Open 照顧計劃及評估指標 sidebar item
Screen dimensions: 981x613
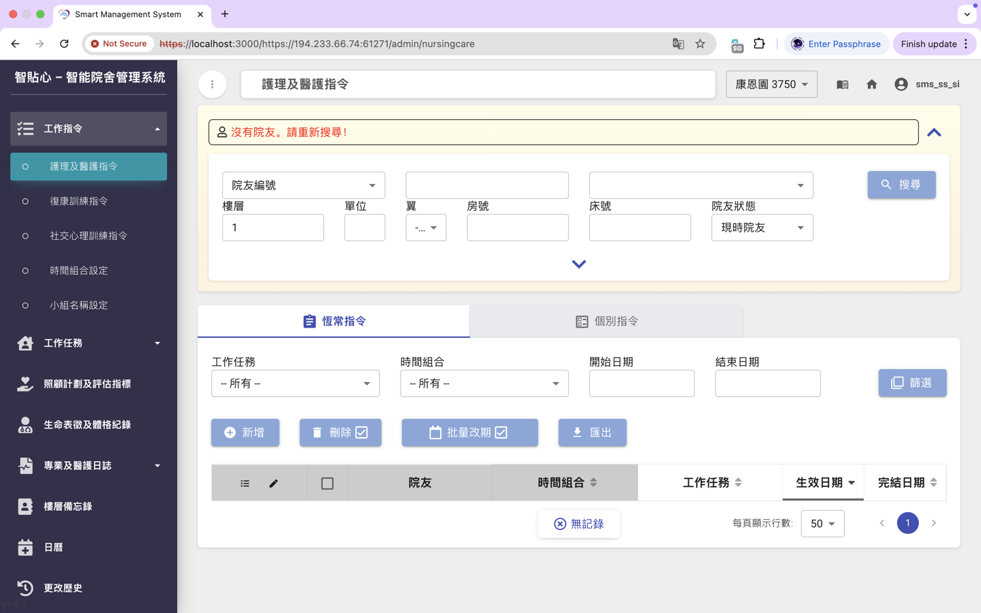point(89,383)
